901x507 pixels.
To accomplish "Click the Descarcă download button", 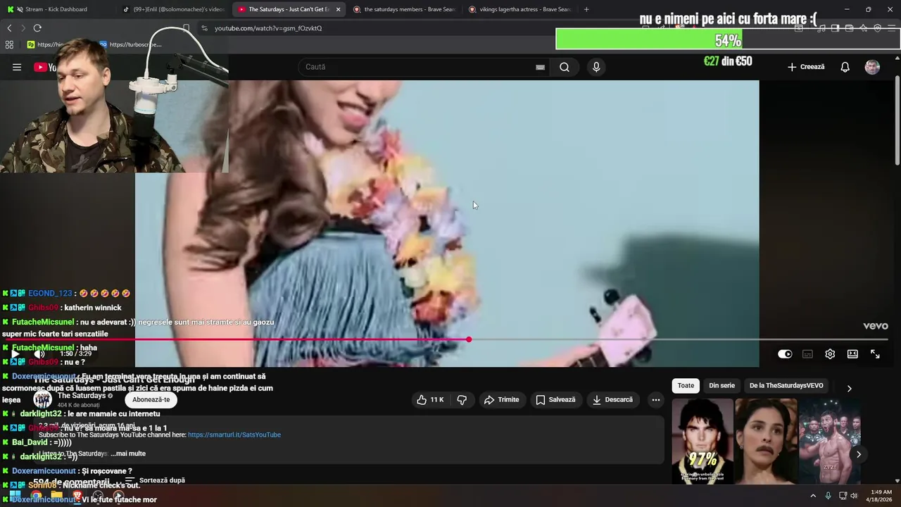I will tap(612, 399).
